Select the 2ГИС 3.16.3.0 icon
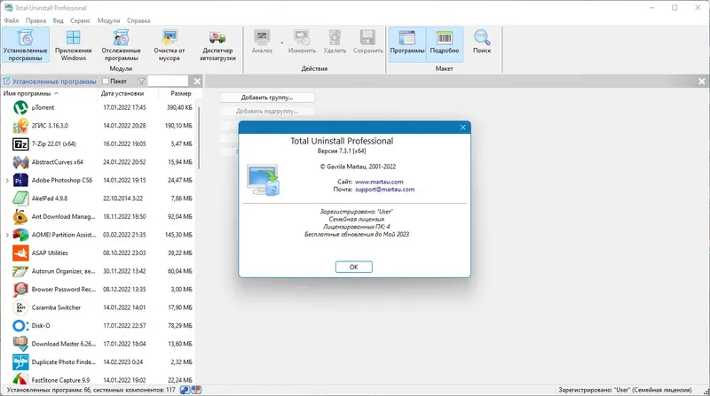Viewport: 710px width, 396px height. pos(20,126)
